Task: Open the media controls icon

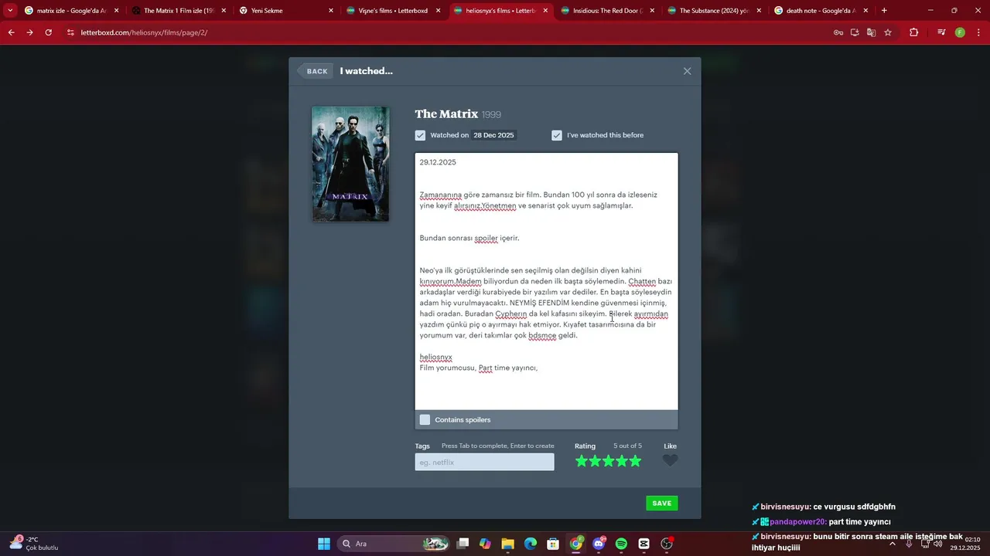Action: pyautogui.click(x=941, y=32)
